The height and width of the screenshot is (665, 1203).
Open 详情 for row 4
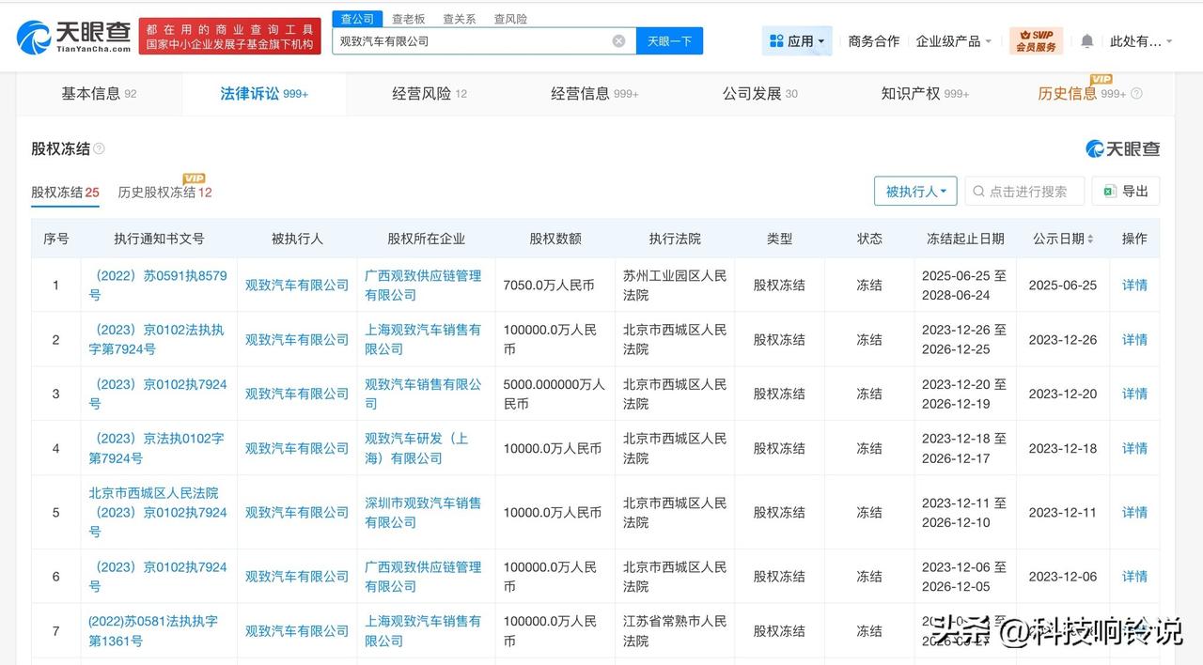[1134, 448]
